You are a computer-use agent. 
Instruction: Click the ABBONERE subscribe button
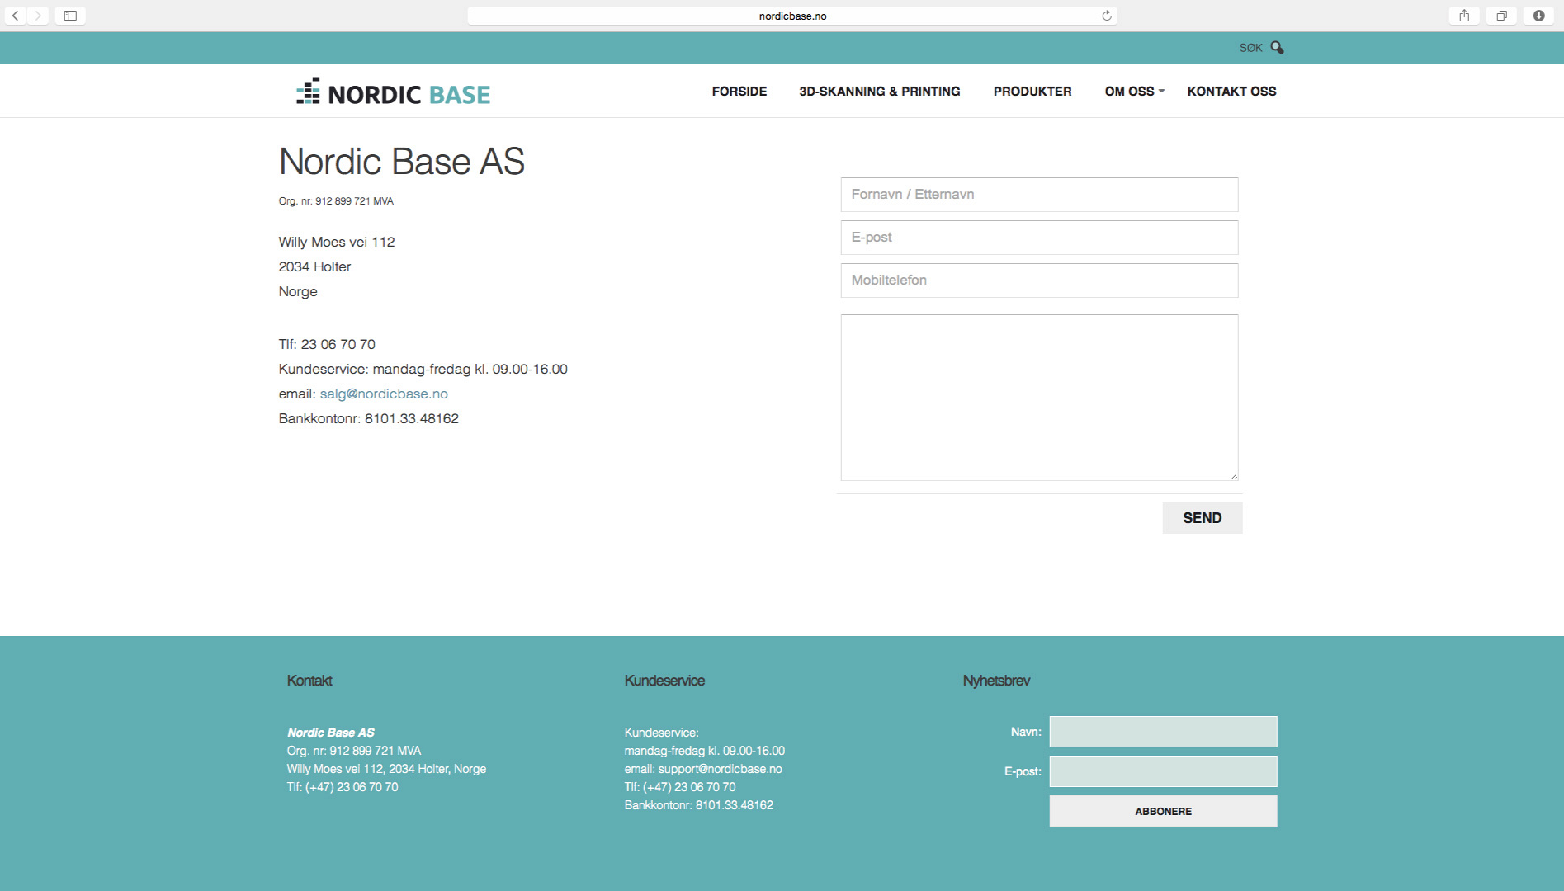tap(1163, 811)
